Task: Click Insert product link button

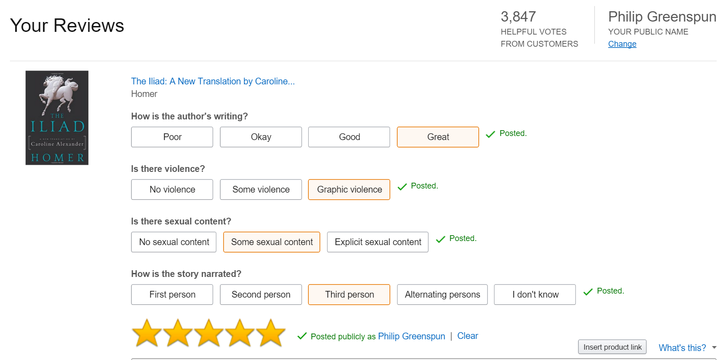Action: [612, 347]
